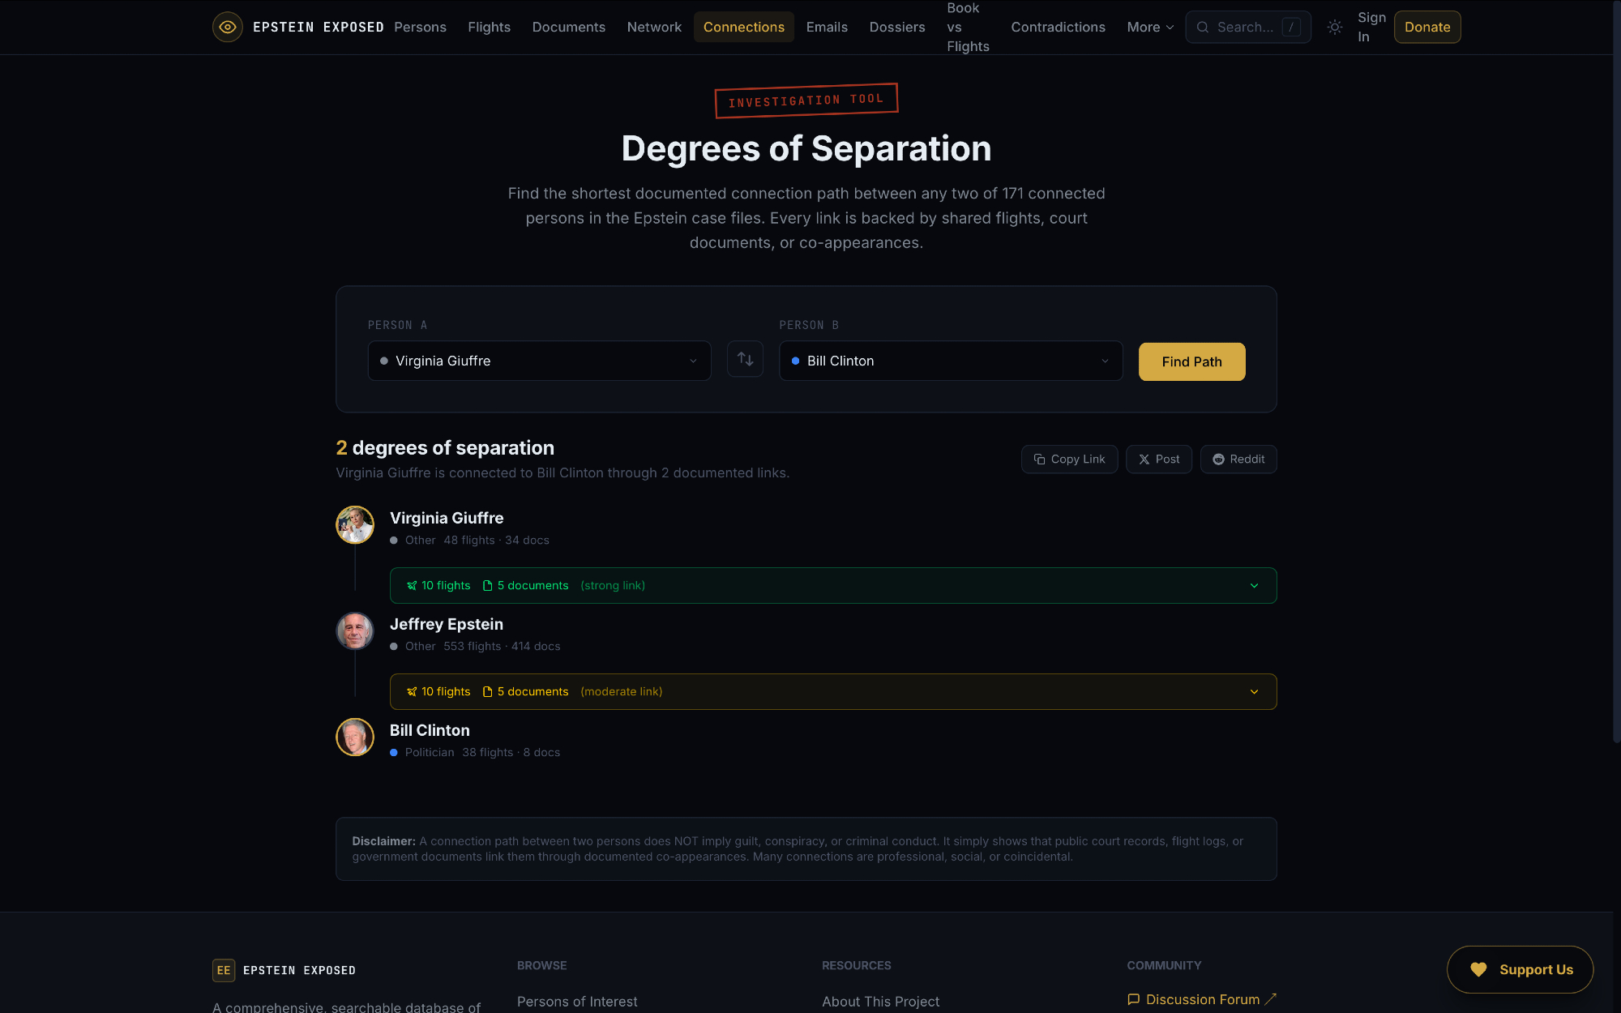
Task: Open the More menu
Action: [x=1150, y=28]
